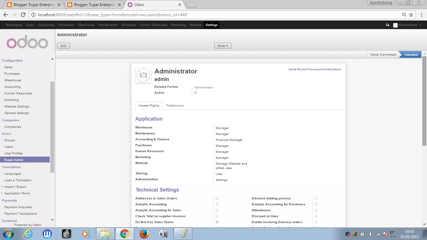Reload the page with refresh icon

click(23, 15)
